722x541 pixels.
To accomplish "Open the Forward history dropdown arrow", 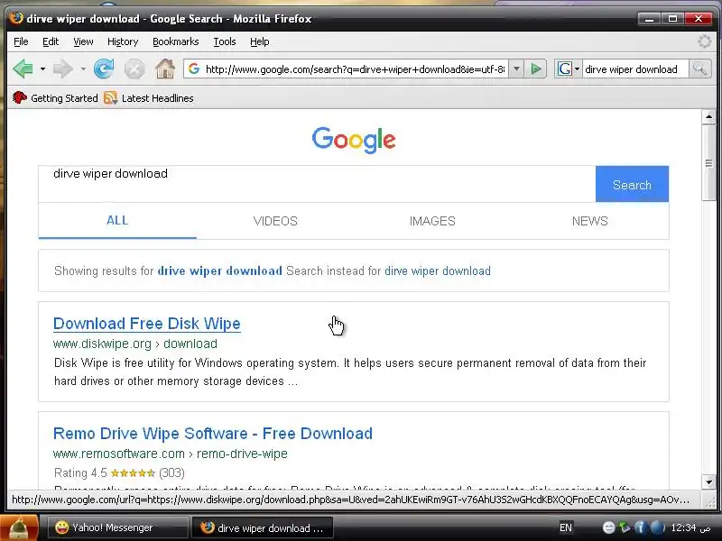I will click(x=83, y=69).
